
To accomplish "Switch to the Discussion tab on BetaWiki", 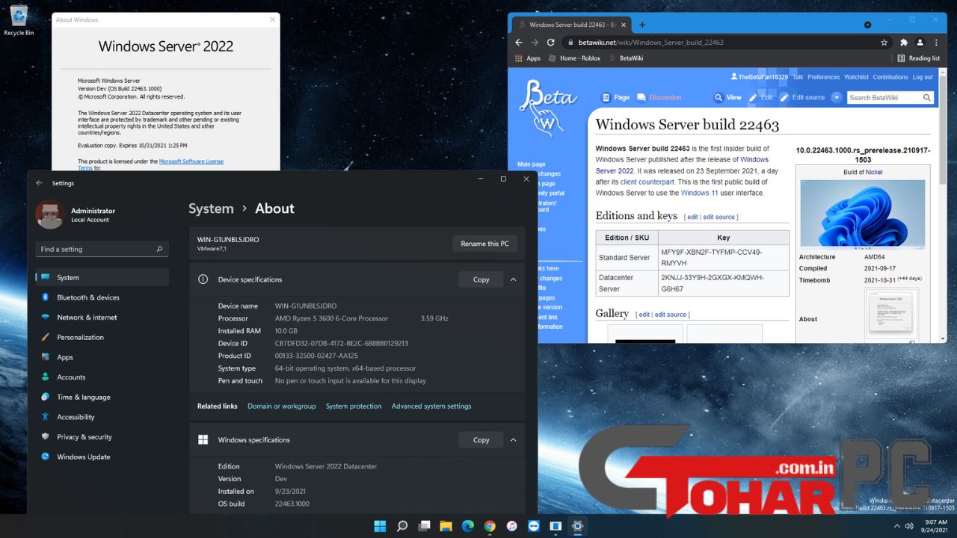I will coord(659,97).
